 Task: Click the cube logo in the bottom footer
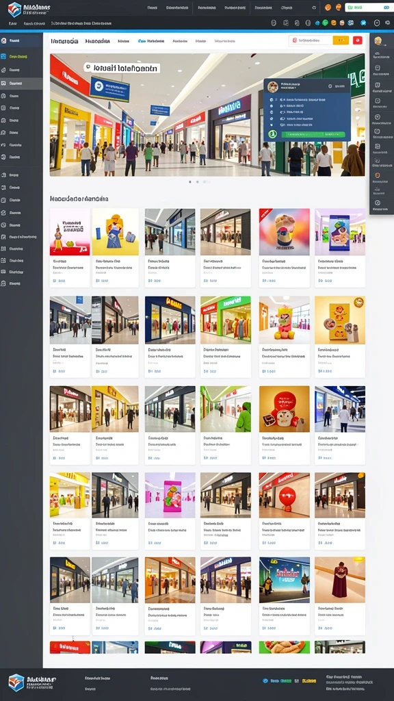[x=16, y=683]
